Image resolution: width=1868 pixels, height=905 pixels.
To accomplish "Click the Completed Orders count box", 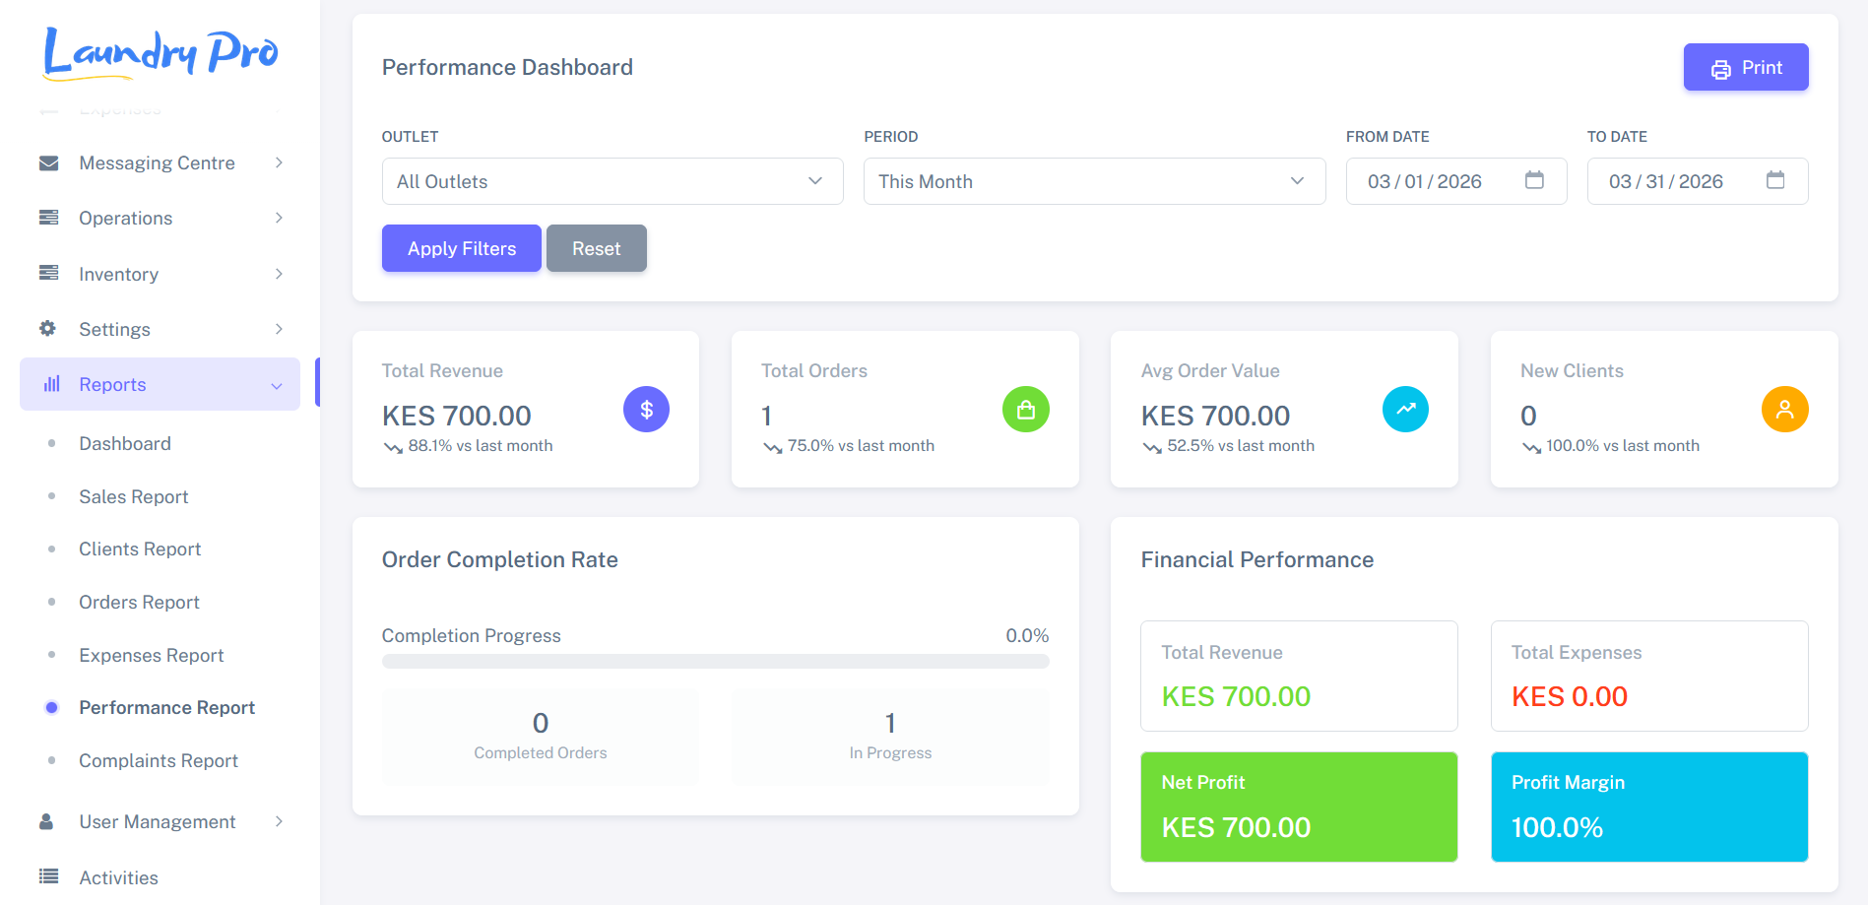I will click(541, 736).
